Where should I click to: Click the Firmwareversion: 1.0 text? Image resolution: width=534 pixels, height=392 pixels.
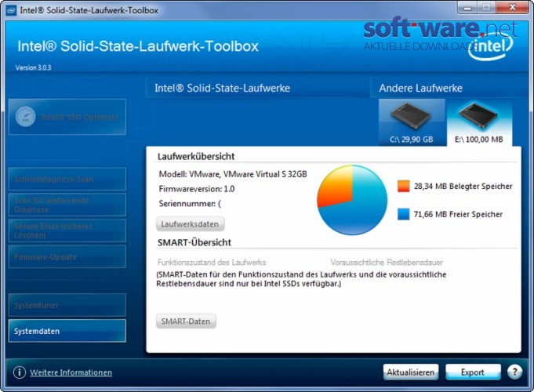[x=197, y=189]
